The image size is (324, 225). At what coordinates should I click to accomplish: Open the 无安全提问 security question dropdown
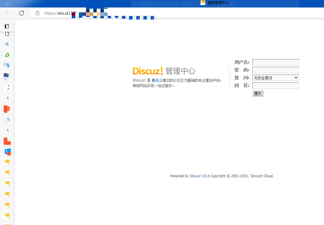(275, 78)
